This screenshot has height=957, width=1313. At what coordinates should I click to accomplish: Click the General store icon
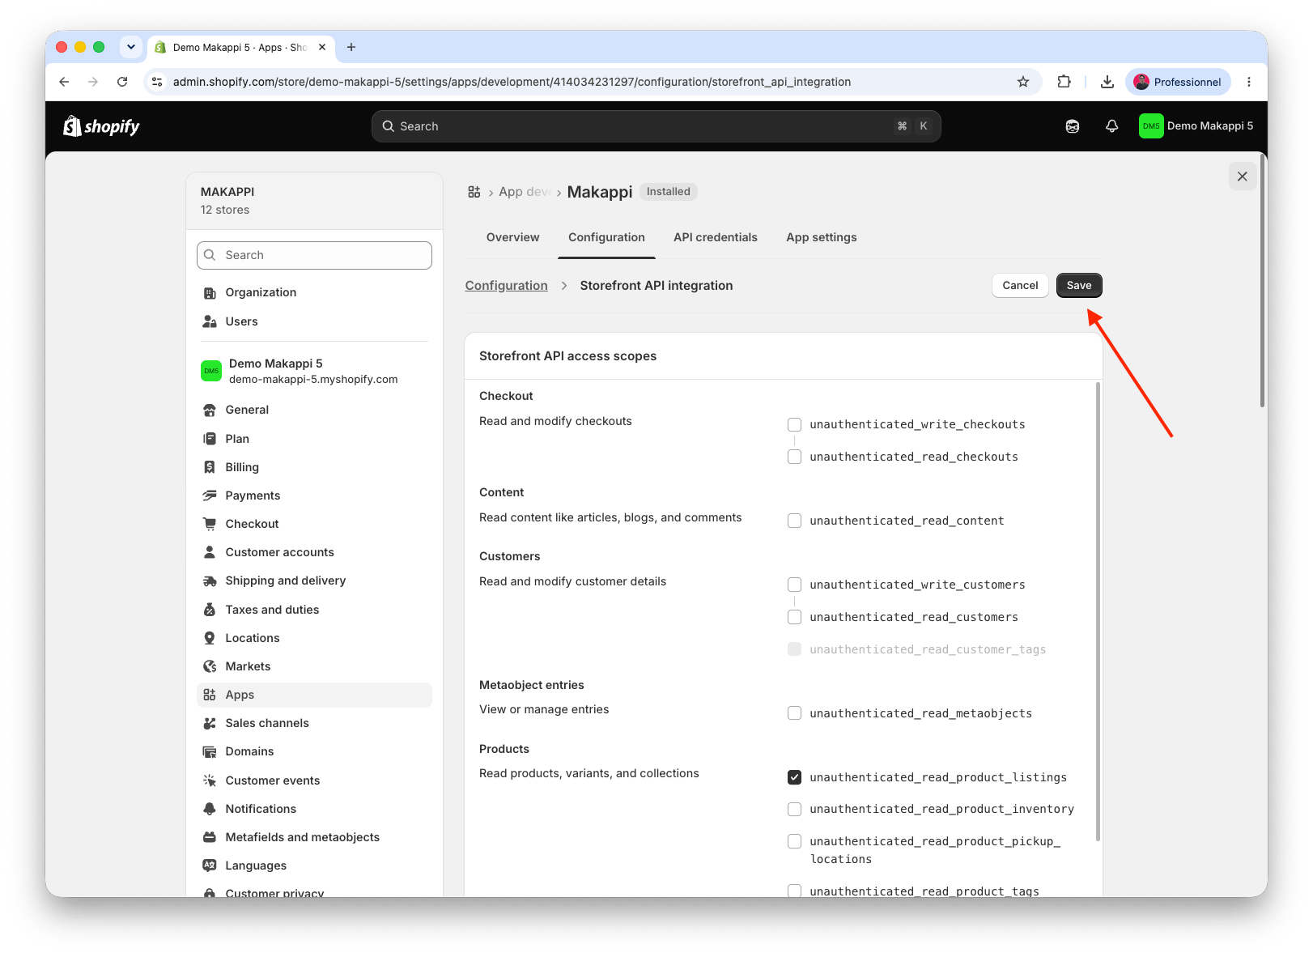tap(210, 410)
